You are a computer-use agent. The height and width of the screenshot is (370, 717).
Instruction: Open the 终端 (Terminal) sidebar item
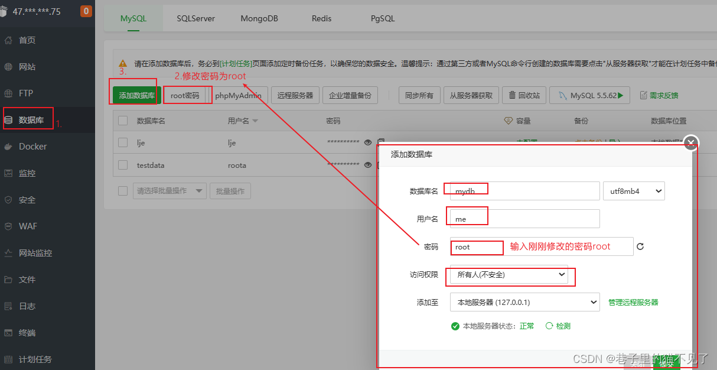pyautogui.click(x=28, y=333)
